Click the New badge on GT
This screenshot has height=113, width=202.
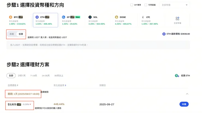pos(78,17)
